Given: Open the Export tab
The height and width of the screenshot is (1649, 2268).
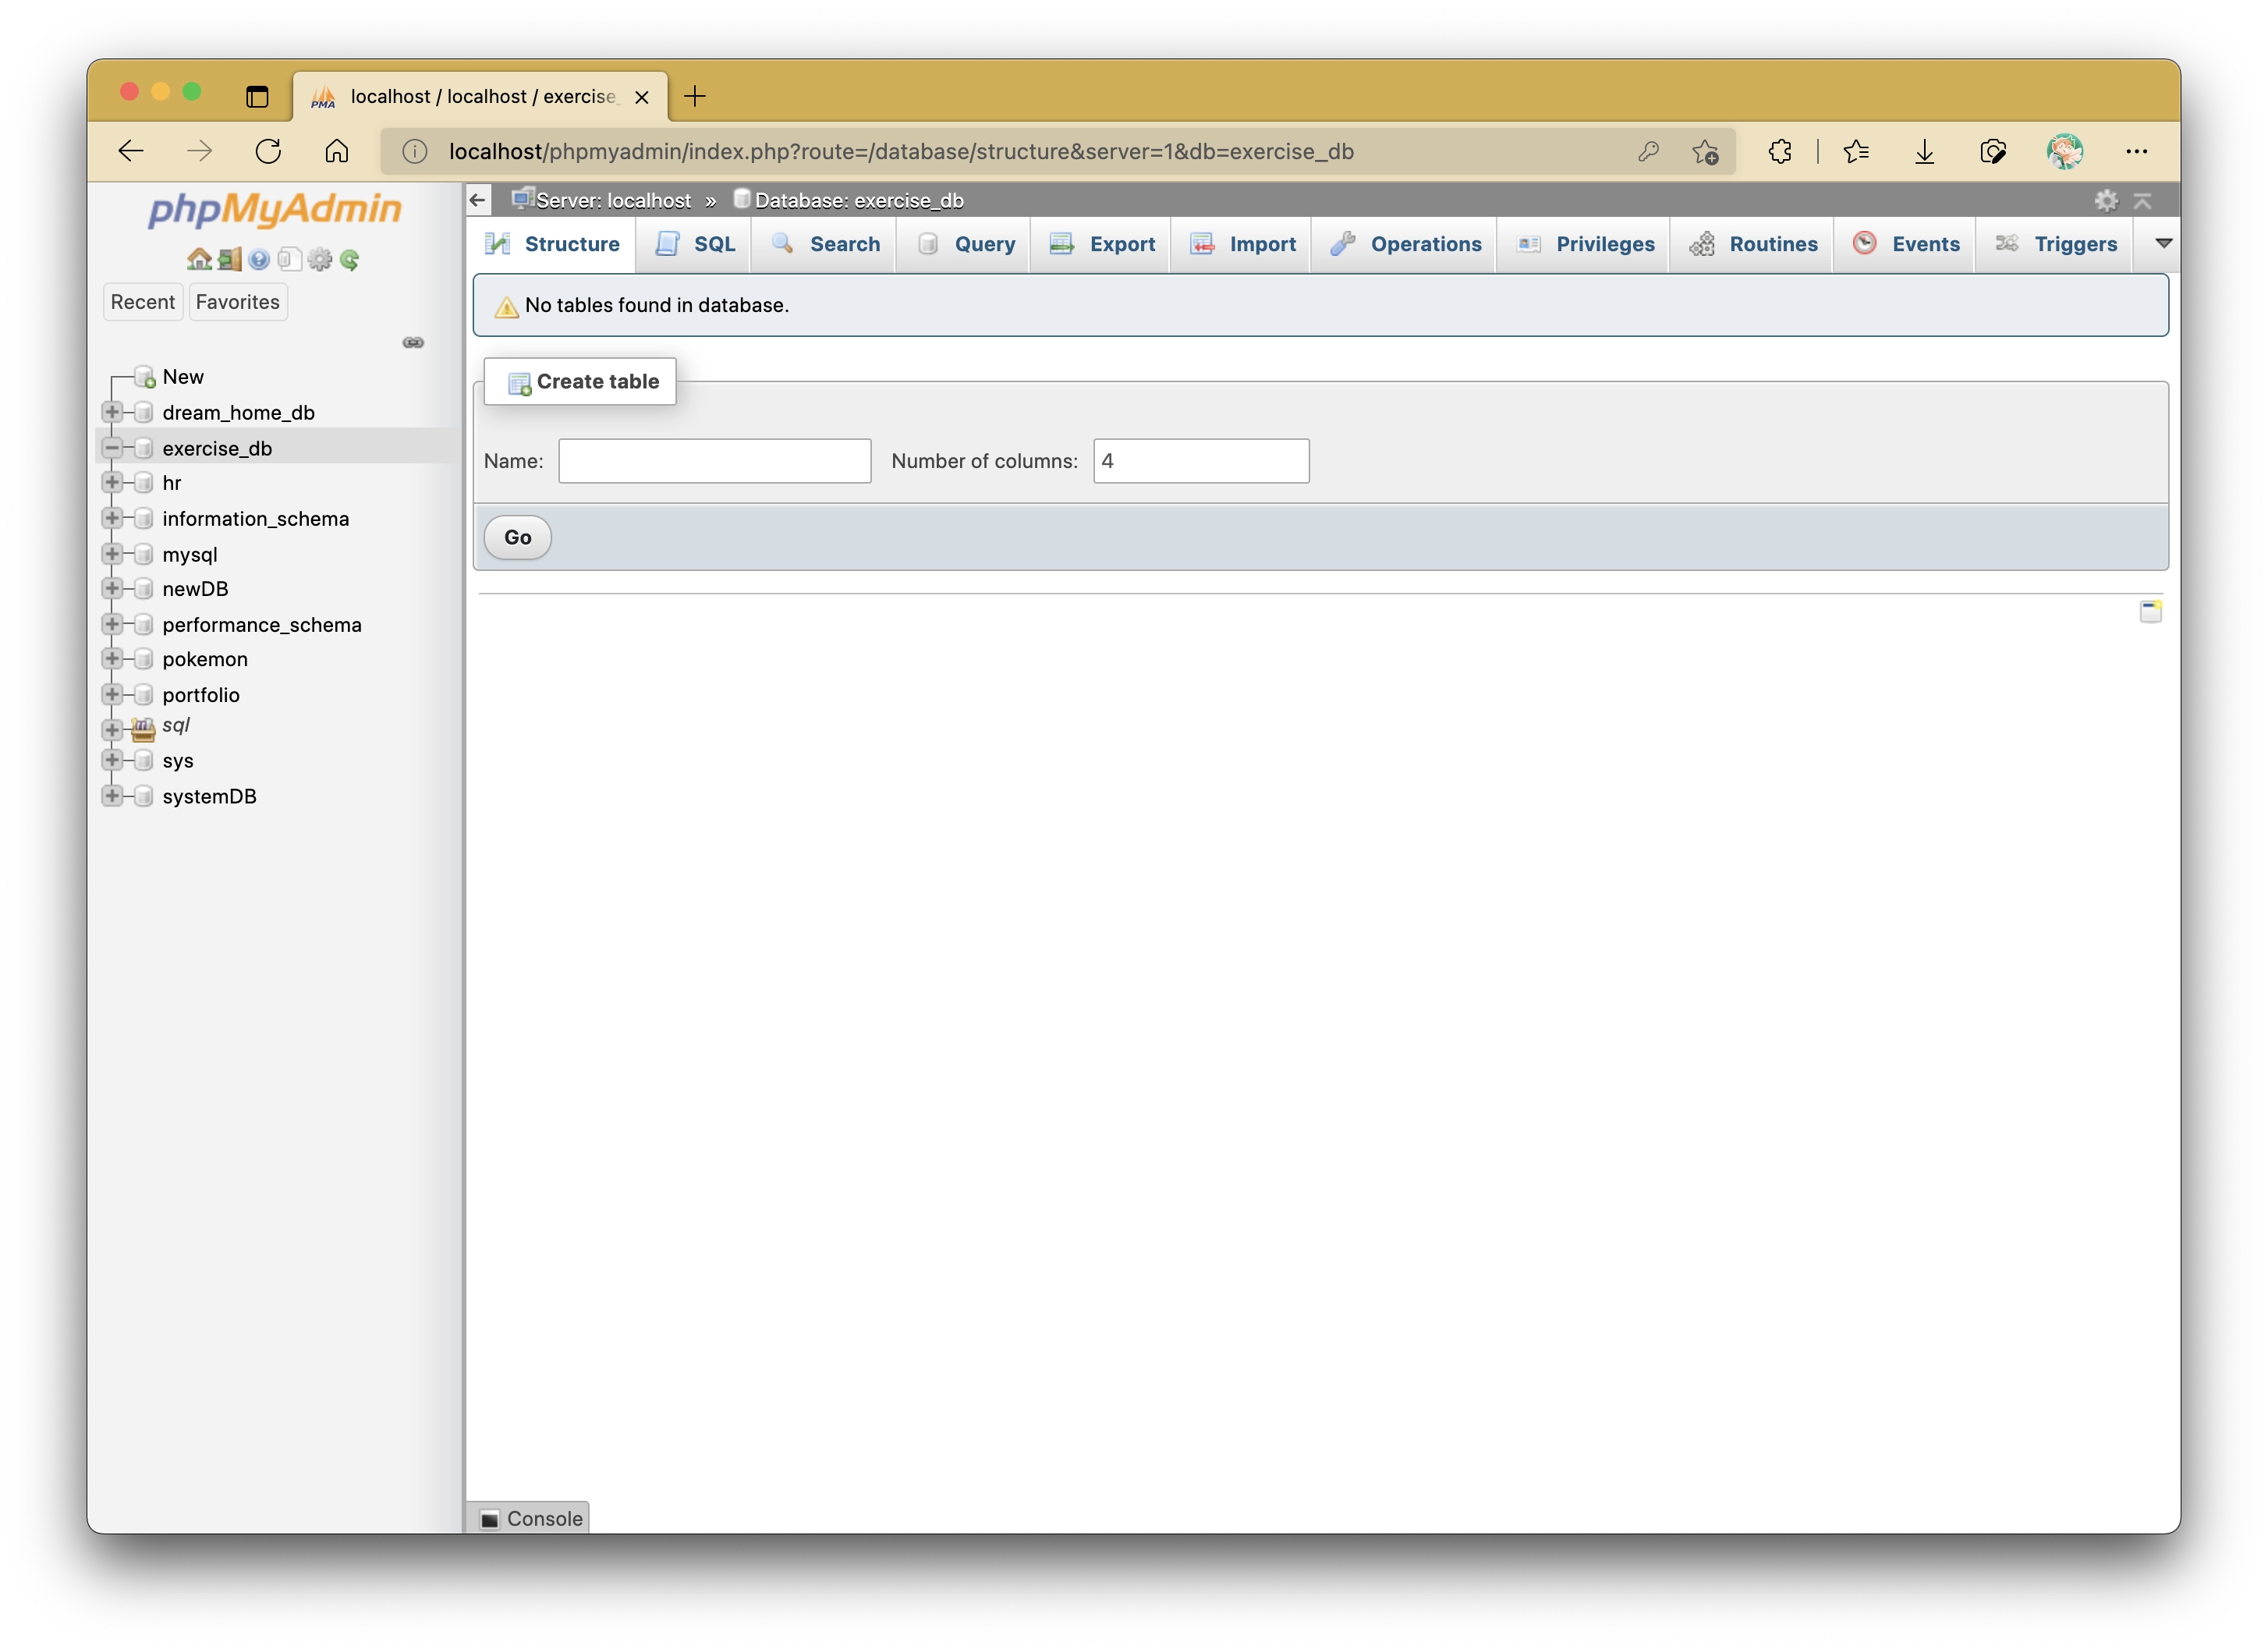Looking at the screenshot, I should pos(1101,244).
